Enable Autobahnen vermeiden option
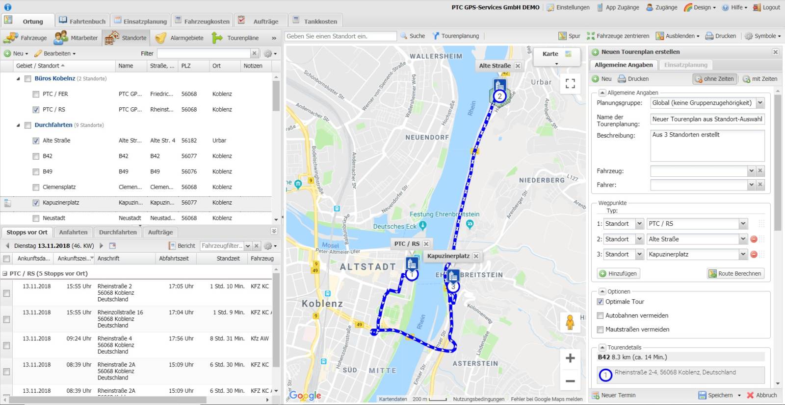785x405 pixels. click(x=600, y=315)
